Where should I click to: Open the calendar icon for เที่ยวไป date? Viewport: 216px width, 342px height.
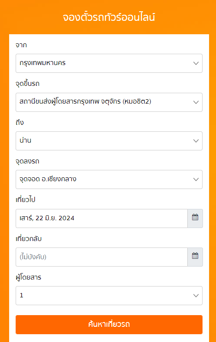click(x=195, y=218)
